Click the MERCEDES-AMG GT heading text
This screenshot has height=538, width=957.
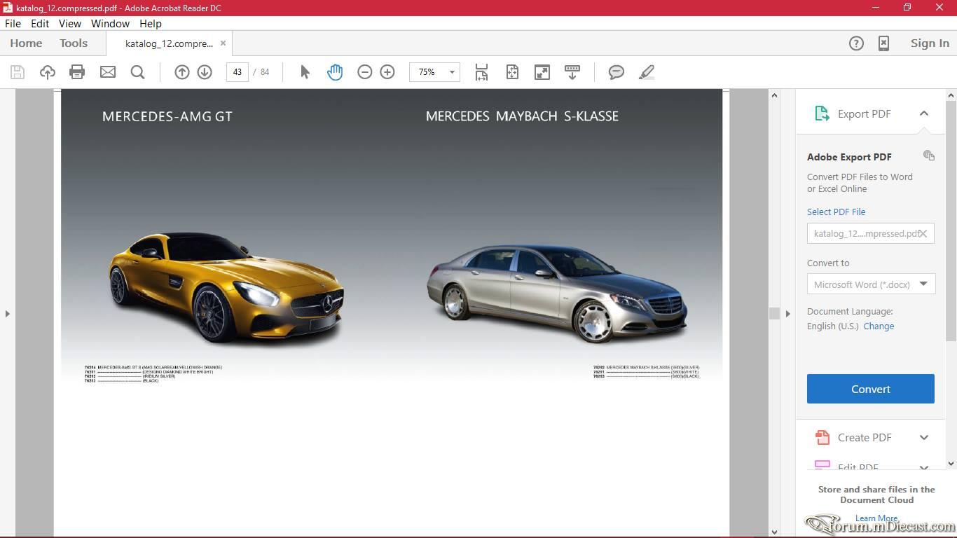[x=167, y=116]
